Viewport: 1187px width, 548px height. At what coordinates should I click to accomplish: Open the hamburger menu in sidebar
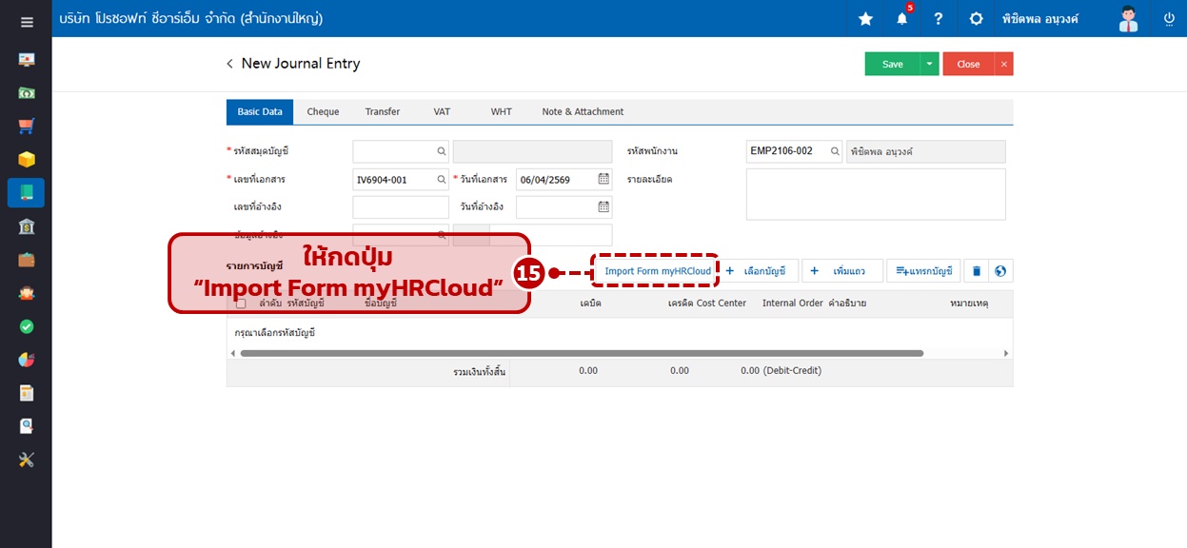(27, 22)
